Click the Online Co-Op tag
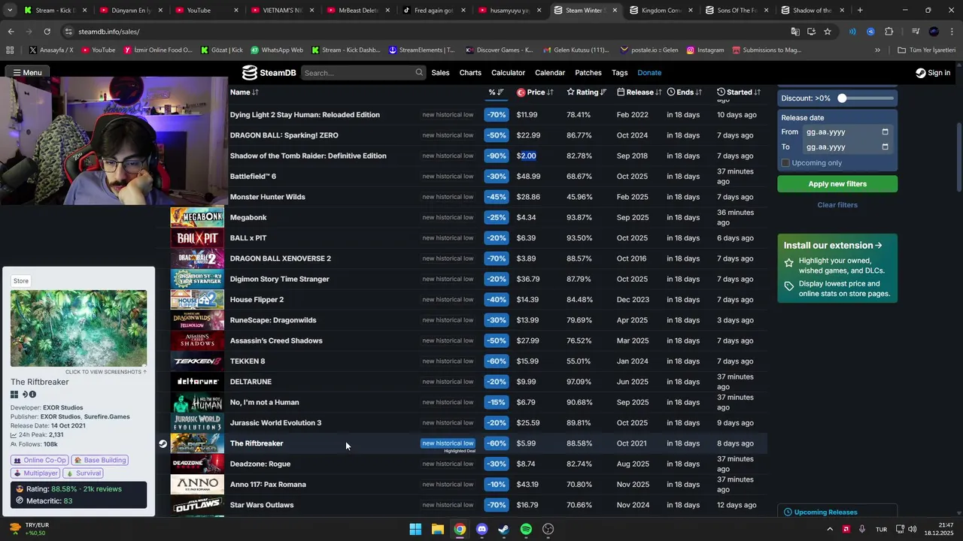This screenshot has height=541, width=963. pos(39,461)
